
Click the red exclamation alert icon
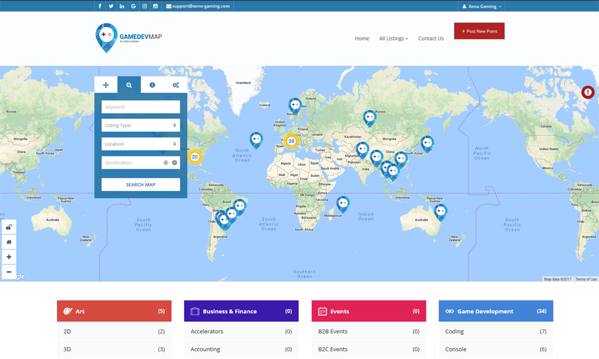[x=588, y=92]
